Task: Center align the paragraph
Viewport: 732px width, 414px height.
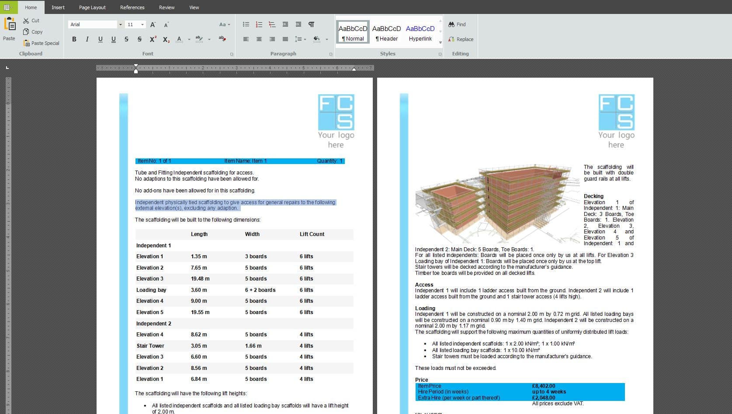Action: (259, 39)
